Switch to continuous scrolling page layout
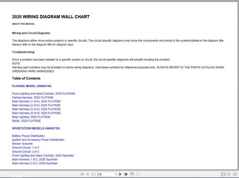This screenshot has height=178, width=239. [229, 174]
